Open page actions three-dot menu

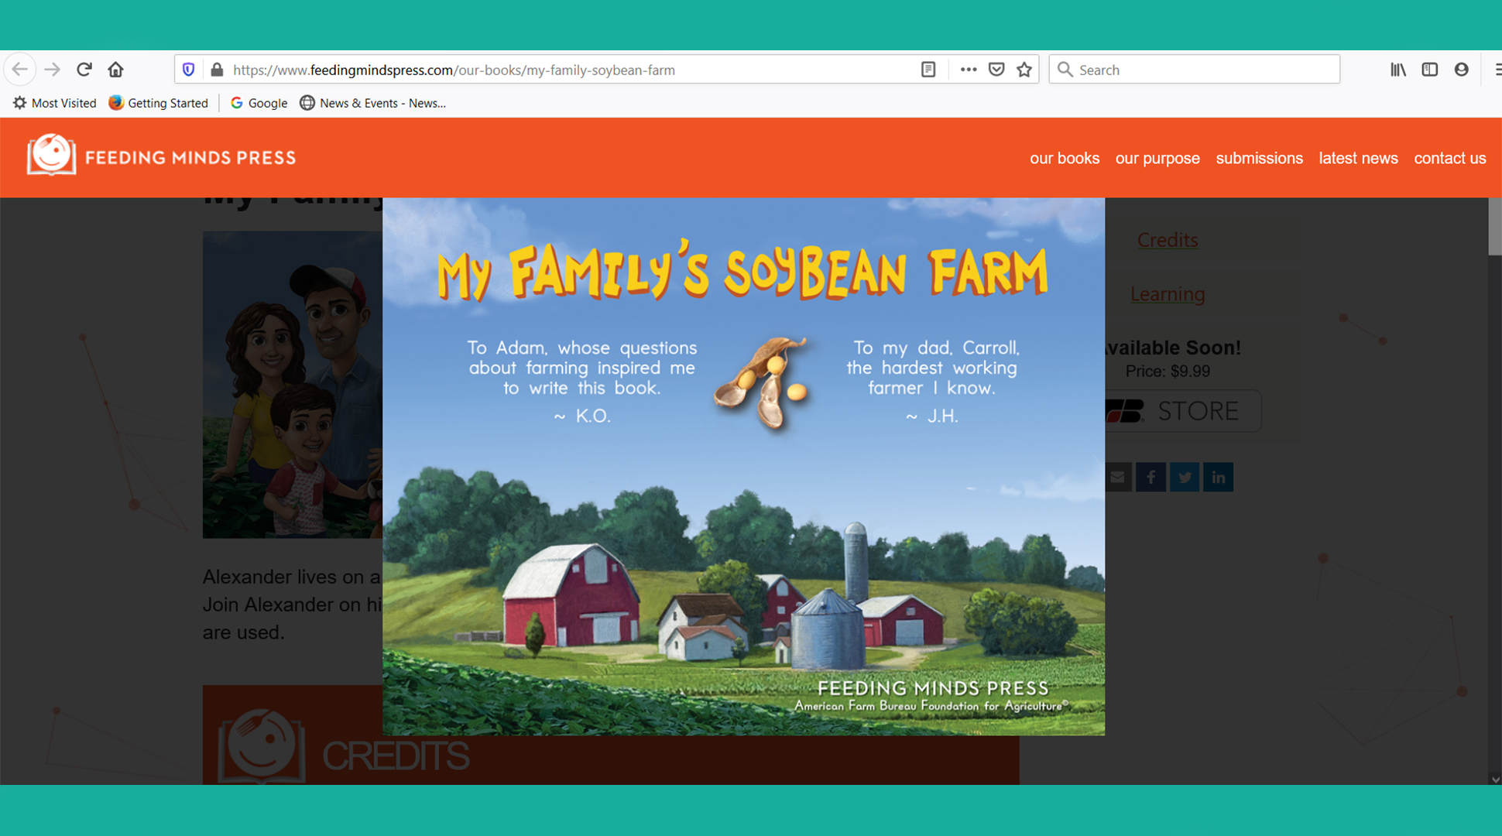pyautogui.click(x=968, y=70)
